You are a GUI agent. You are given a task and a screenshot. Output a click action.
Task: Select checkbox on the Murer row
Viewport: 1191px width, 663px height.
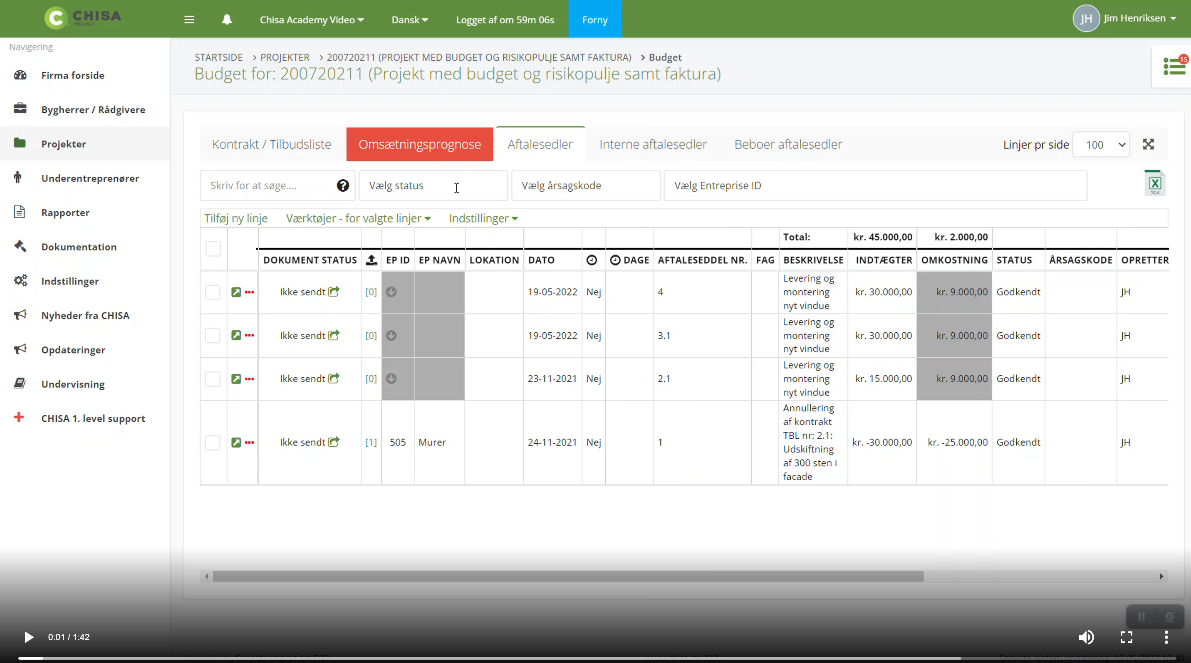[x=213, y=443]
